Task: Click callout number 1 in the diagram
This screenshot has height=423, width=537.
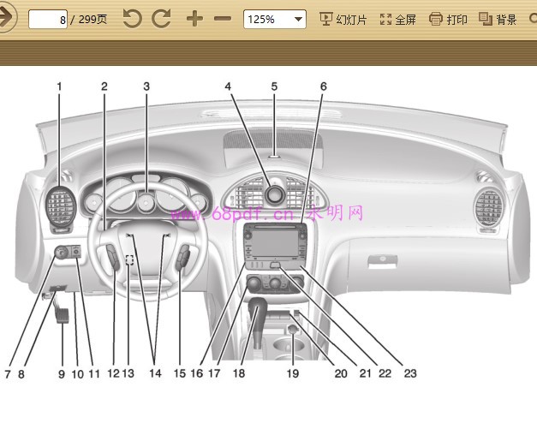Action: [x=59, y=86]
